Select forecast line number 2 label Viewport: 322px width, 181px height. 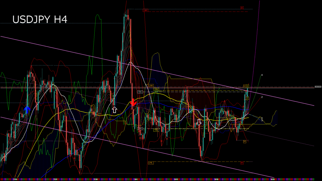click(262, 97)
